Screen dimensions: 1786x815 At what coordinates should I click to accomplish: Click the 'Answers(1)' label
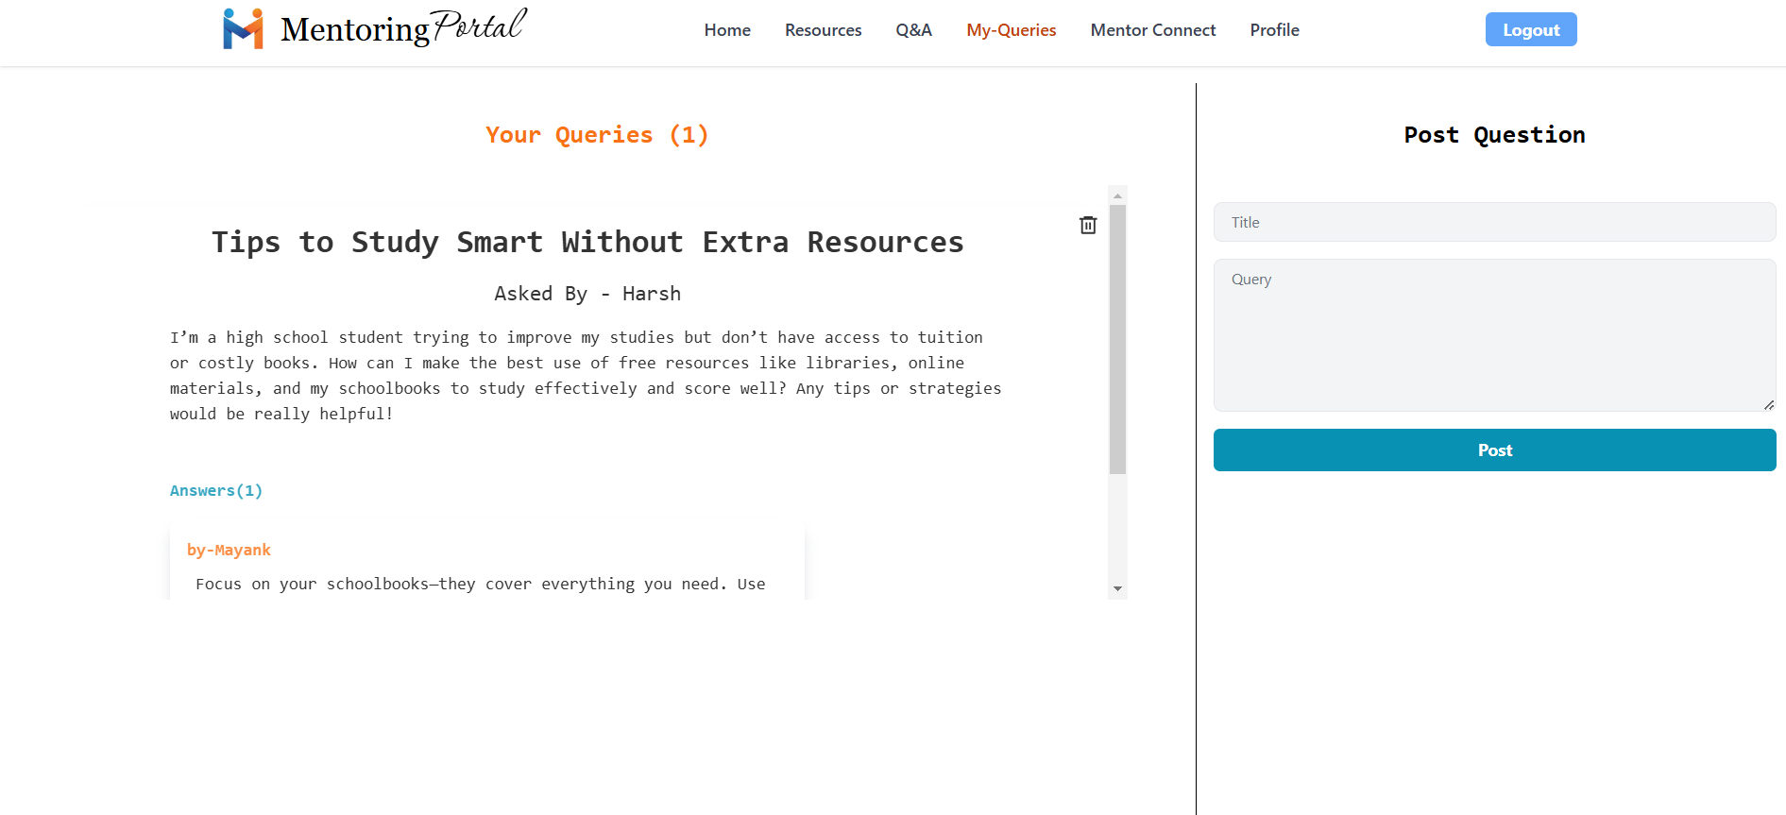[216, 490]
